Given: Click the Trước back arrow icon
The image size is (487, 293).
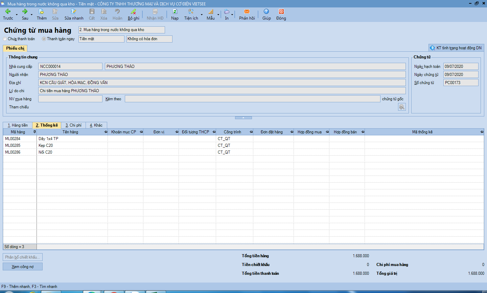Looking at the screenshot, I should pyautogui.click(x=8, y=11).
